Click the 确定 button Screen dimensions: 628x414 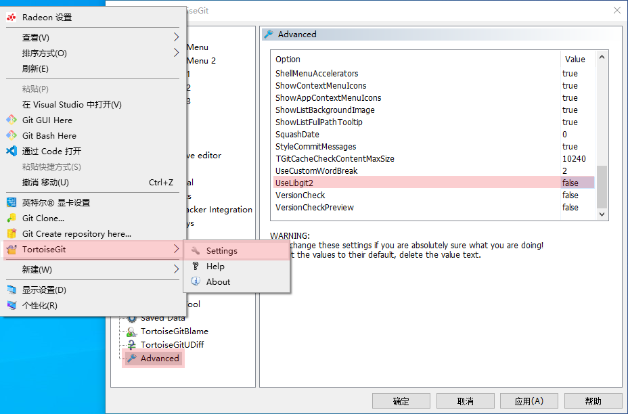[x=401, y=401]
